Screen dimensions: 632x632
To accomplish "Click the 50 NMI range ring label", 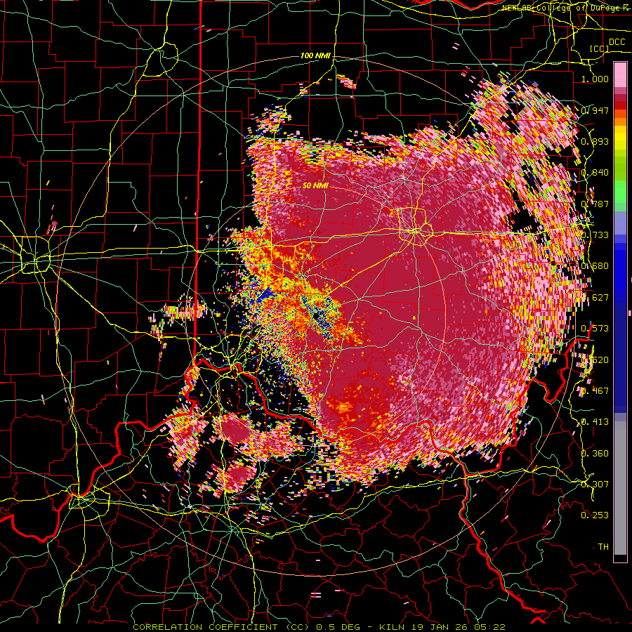I will [x=315, y=185].
